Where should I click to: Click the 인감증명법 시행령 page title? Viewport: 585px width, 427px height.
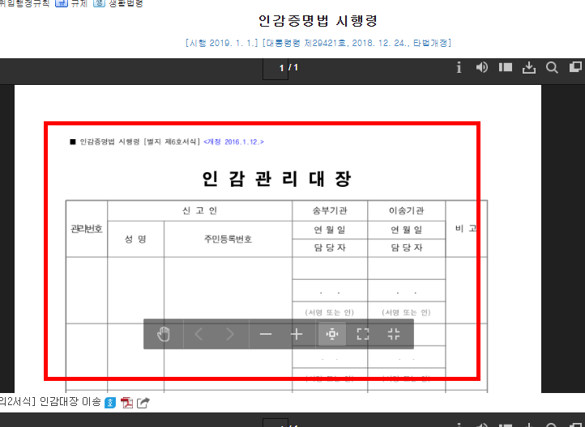[318, 20]
